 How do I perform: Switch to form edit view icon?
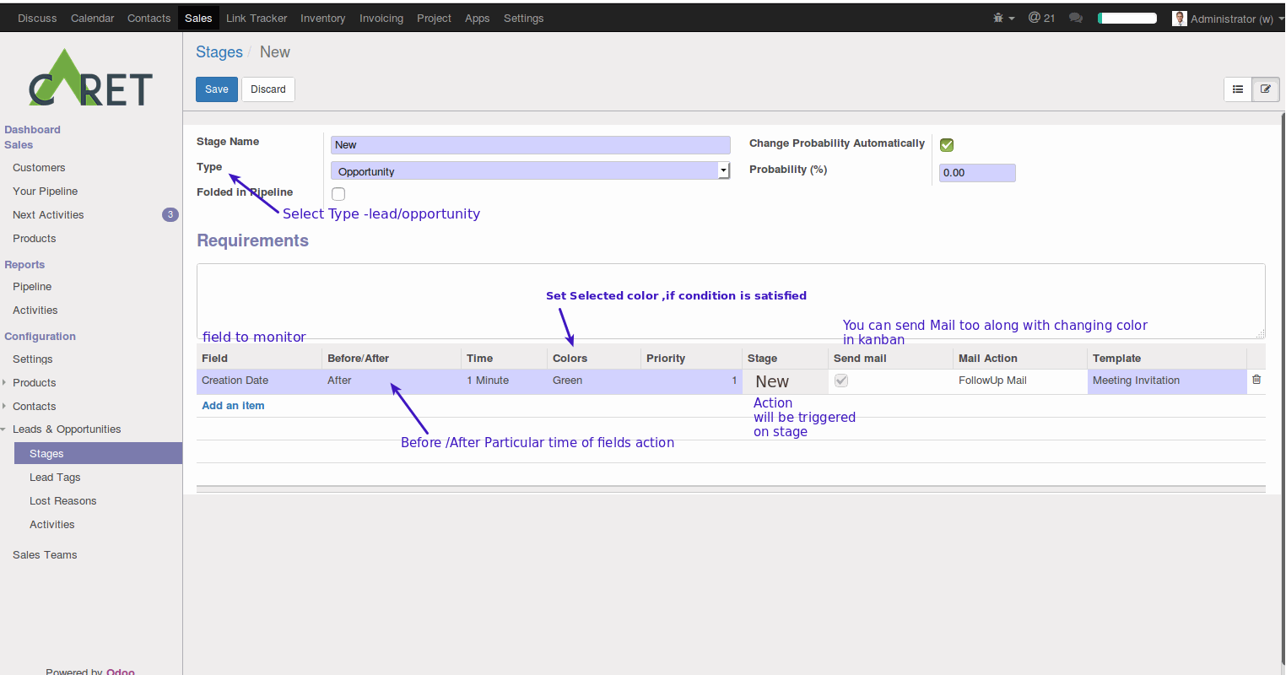[x=1266, y=89]
